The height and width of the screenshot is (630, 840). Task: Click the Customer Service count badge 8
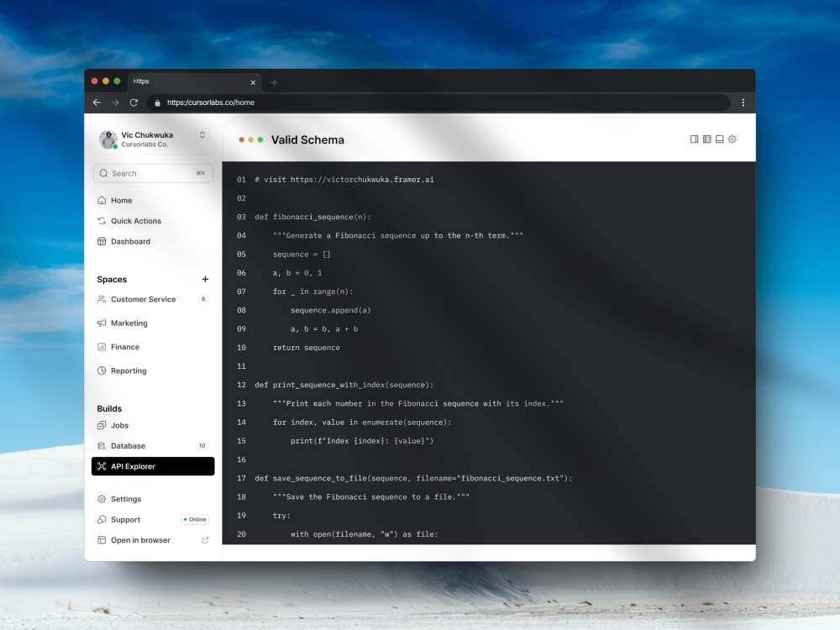pyautogui.click(x=203, y=299)
